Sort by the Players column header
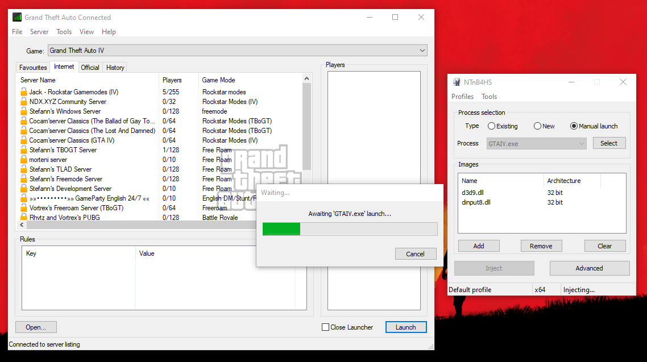 click(179, 80)
